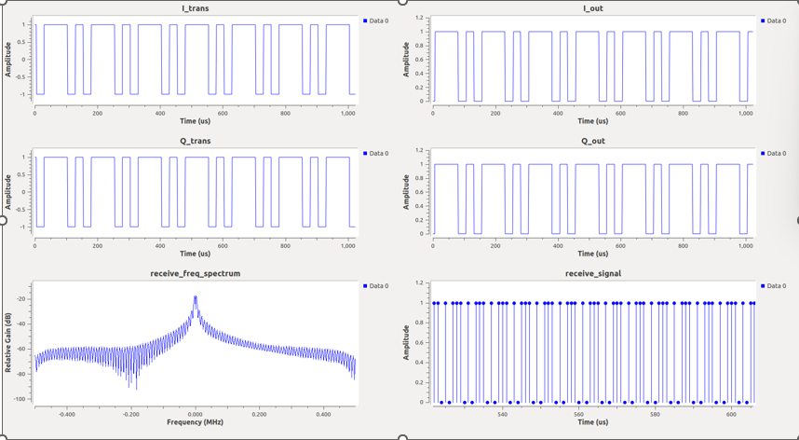This screenshot has height=440, width=799.
Task: Toggle Data 0 legend in Q_out plot
Action: pyautogui.click(x=776, y=153)
